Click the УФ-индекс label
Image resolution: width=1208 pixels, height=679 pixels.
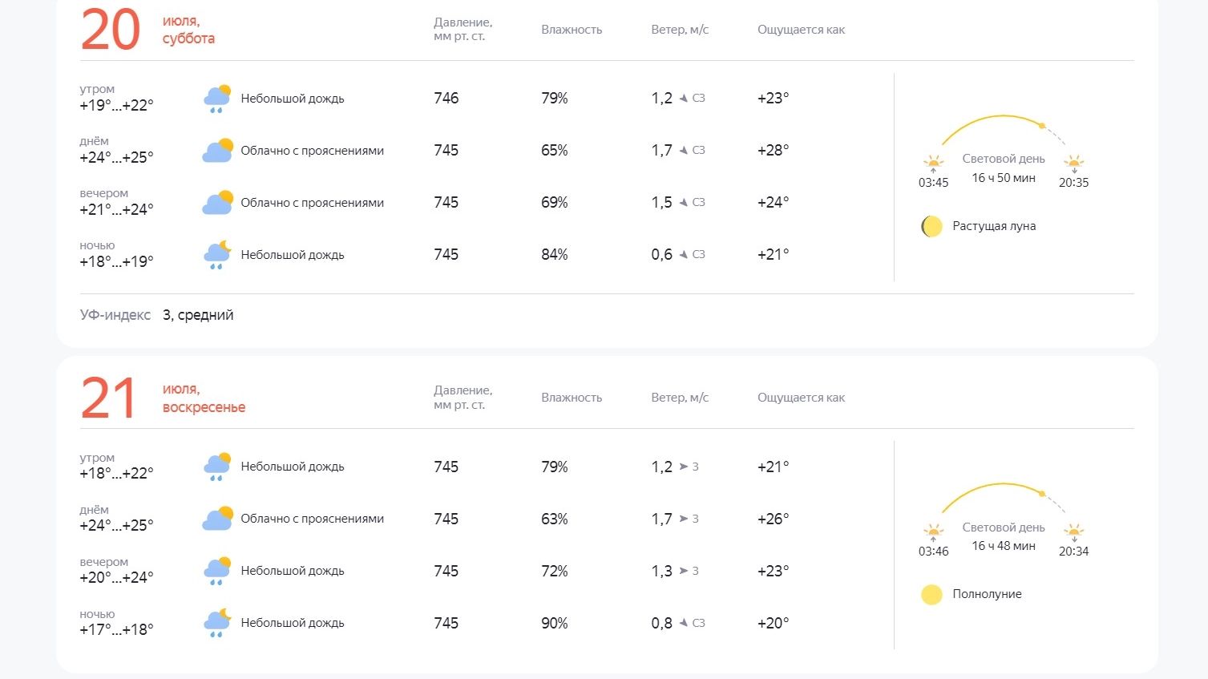point(115,315)
